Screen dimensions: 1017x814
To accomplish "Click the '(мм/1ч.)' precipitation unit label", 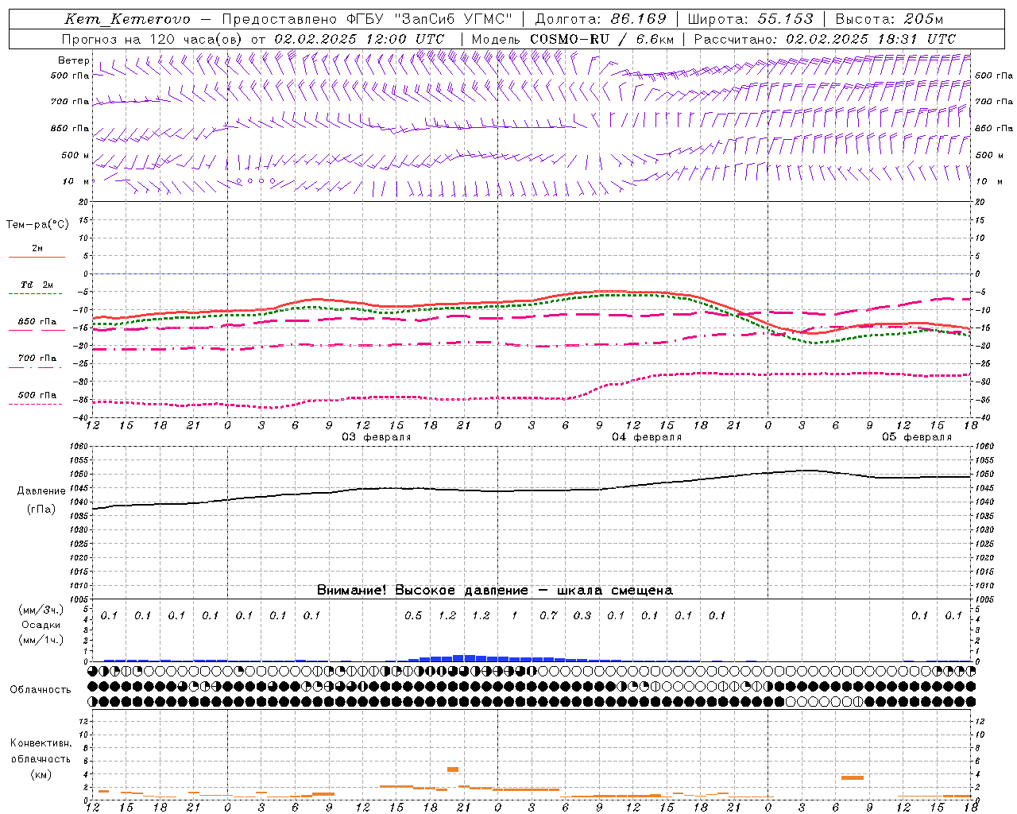I will (x=41, y=640).
